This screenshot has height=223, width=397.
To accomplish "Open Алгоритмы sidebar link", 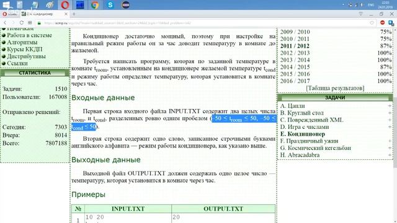I will tap(22, 42).
